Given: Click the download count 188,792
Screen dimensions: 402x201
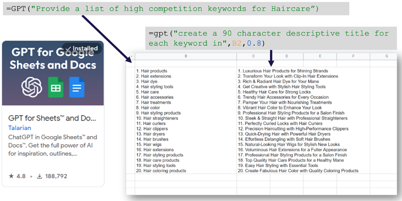Looking at the screenshot, I should [52, 176].
